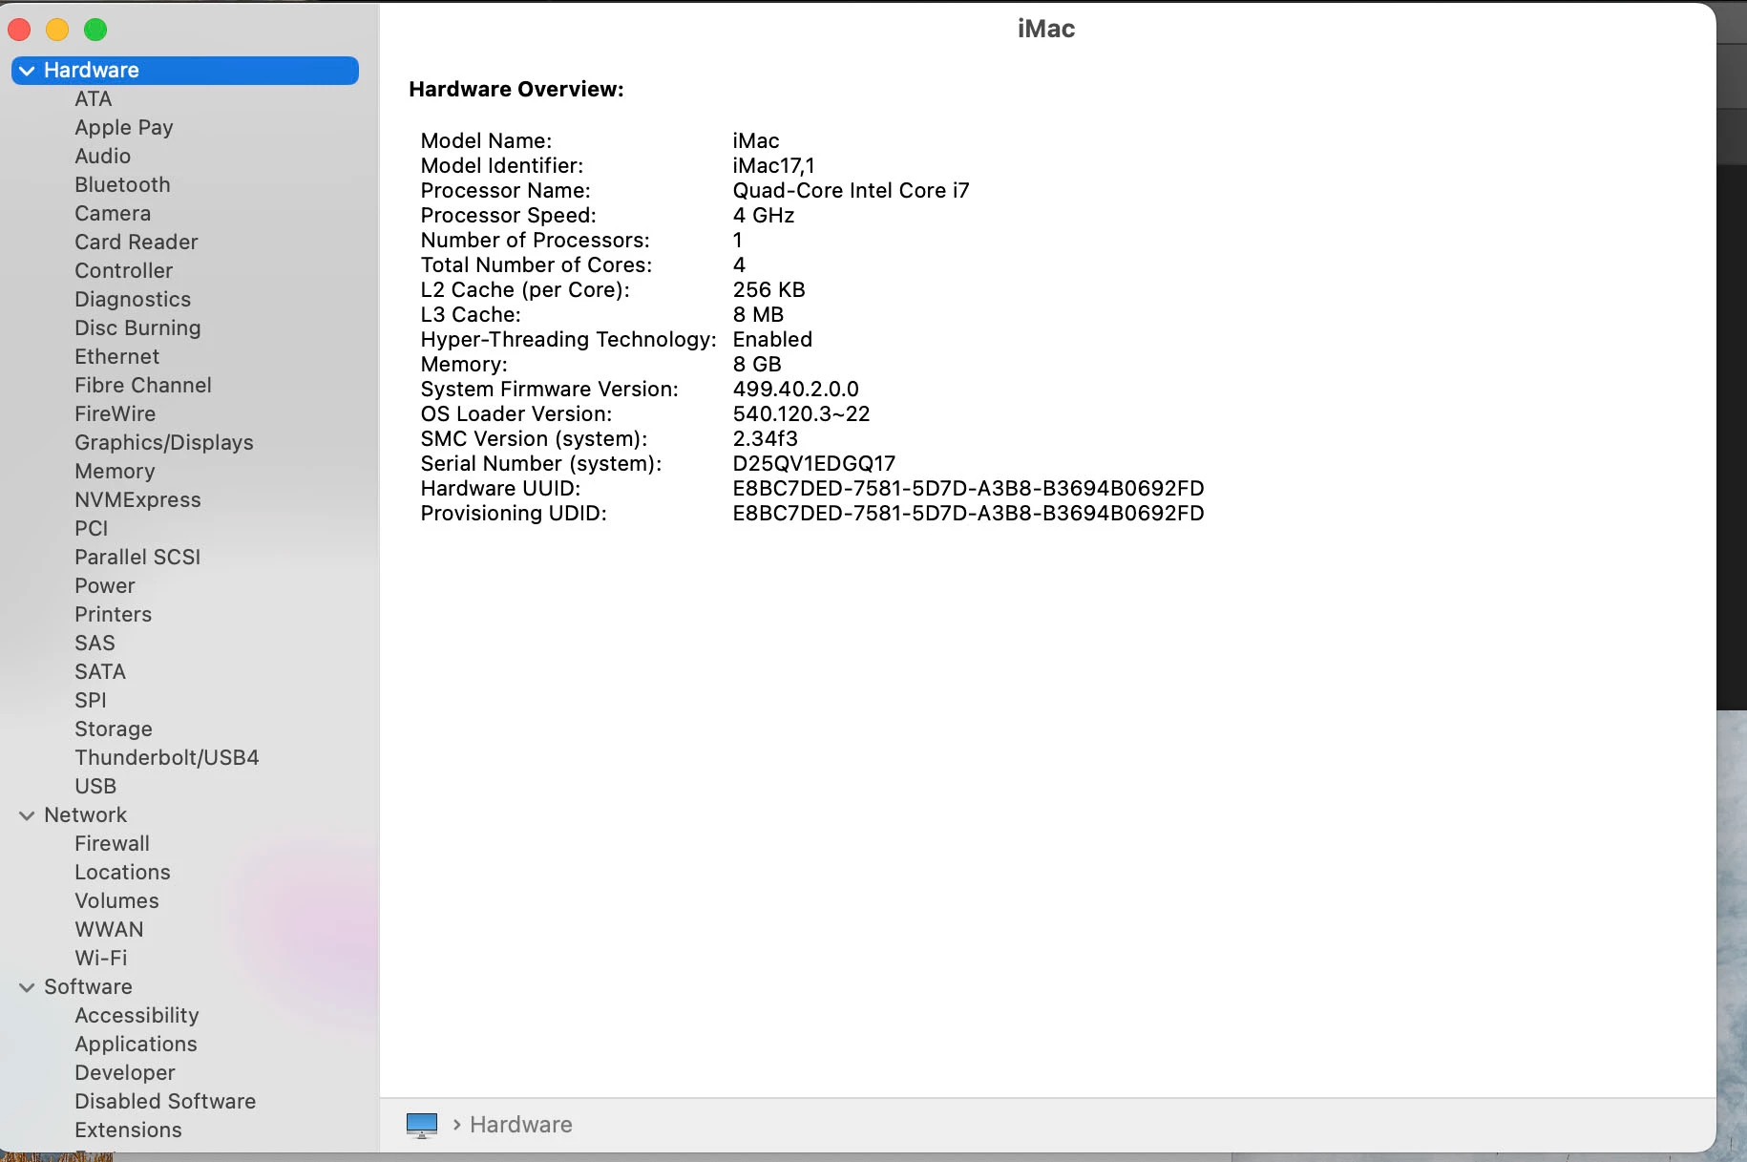Click Quad-Core Intel Core i7 text

852,191
